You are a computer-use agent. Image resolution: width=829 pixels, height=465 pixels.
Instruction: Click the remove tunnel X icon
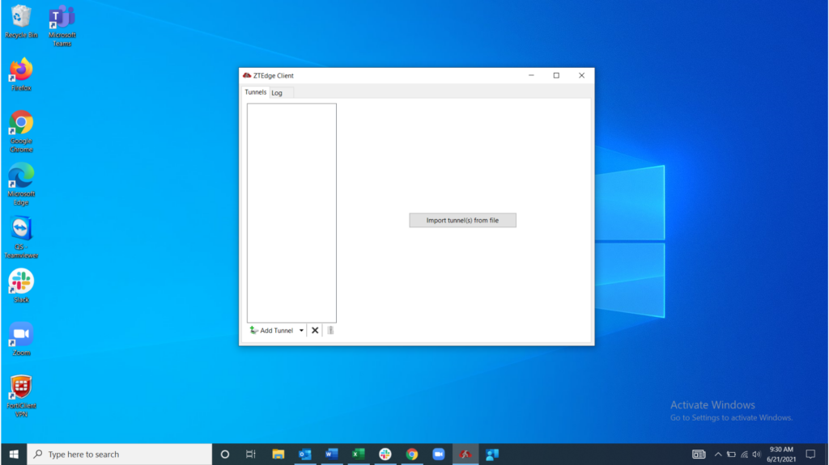315,331
